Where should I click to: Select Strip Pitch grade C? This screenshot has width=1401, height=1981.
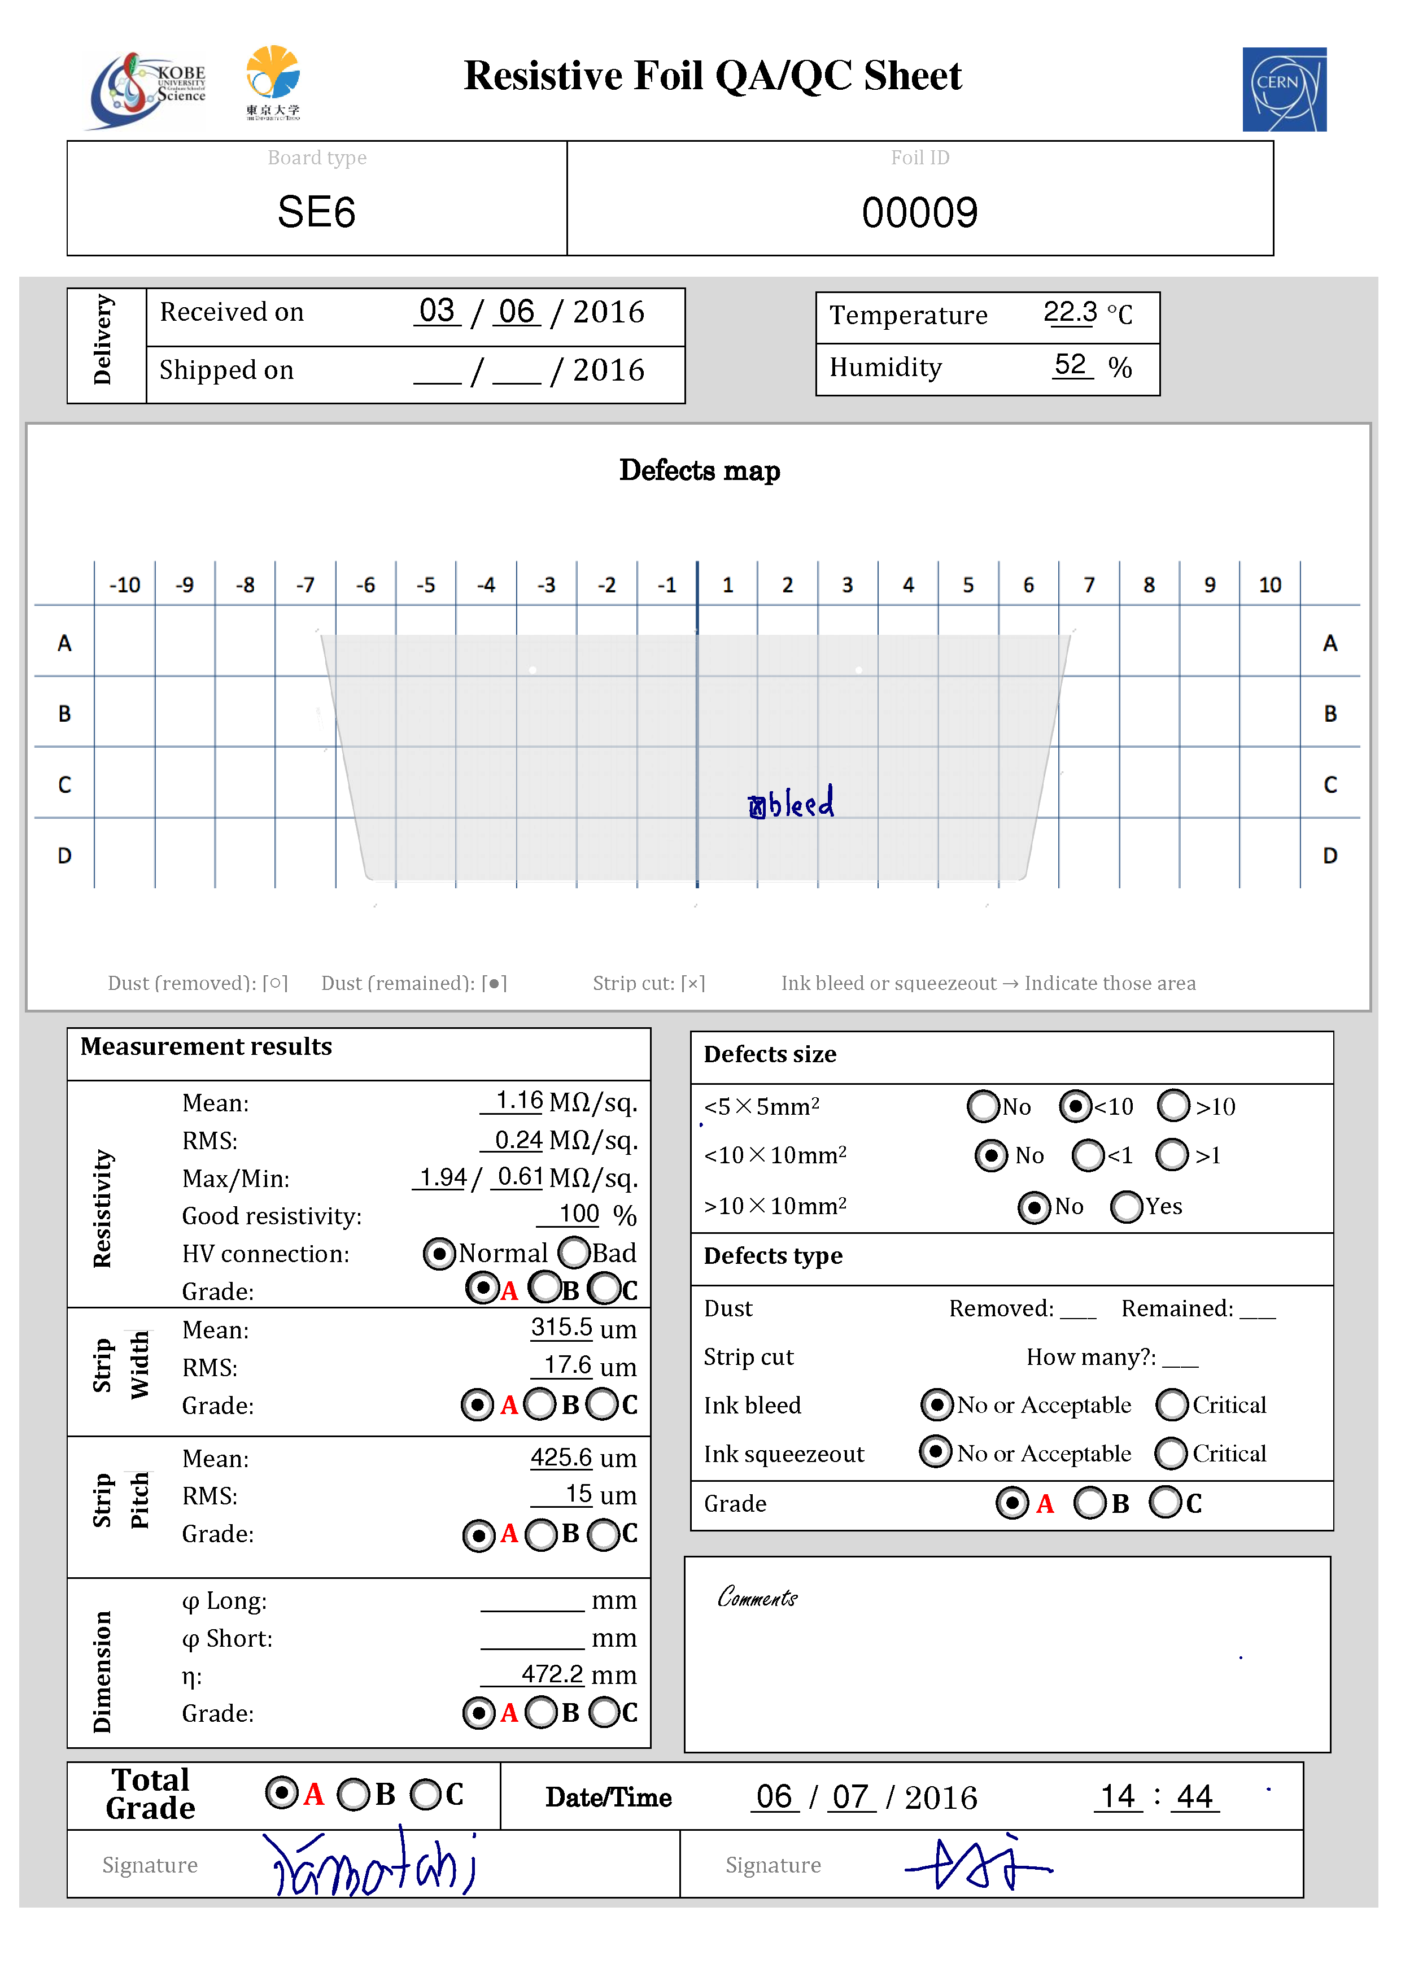point(603,1535)
